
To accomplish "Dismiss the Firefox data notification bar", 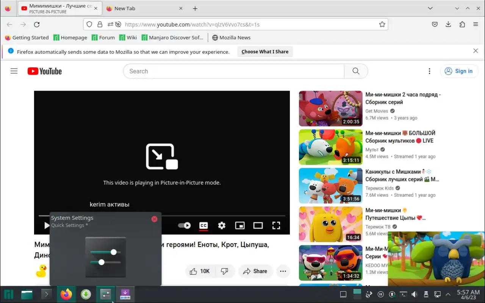I will (476, 51).
